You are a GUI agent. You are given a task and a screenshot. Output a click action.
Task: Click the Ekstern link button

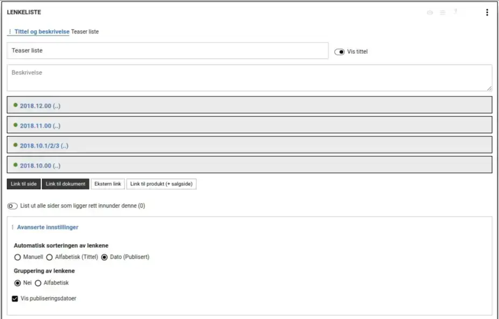108,184
